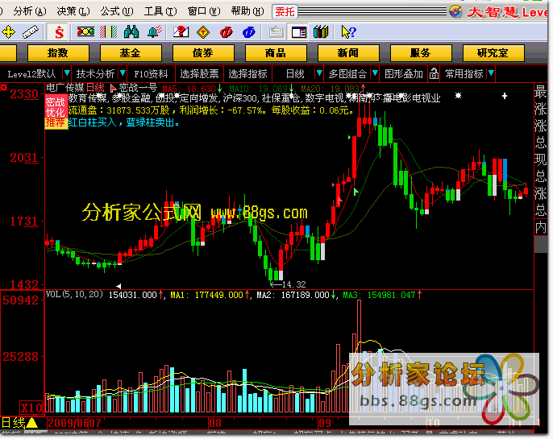Image resolution: width=553 pixels, height=439 pixels.
Task: Click the 日线 period label in toolbar
Action: tap(295, 74)
